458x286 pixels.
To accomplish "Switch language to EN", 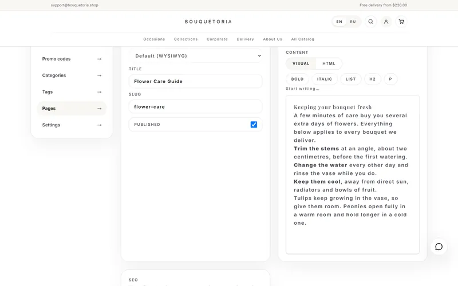I will point(339,22).
